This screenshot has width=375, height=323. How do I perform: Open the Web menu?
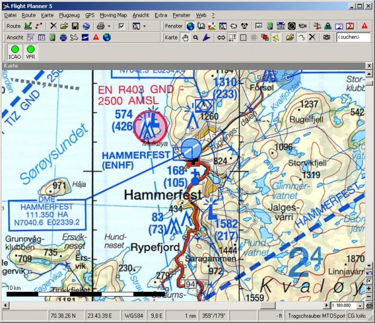pos(201,15)
